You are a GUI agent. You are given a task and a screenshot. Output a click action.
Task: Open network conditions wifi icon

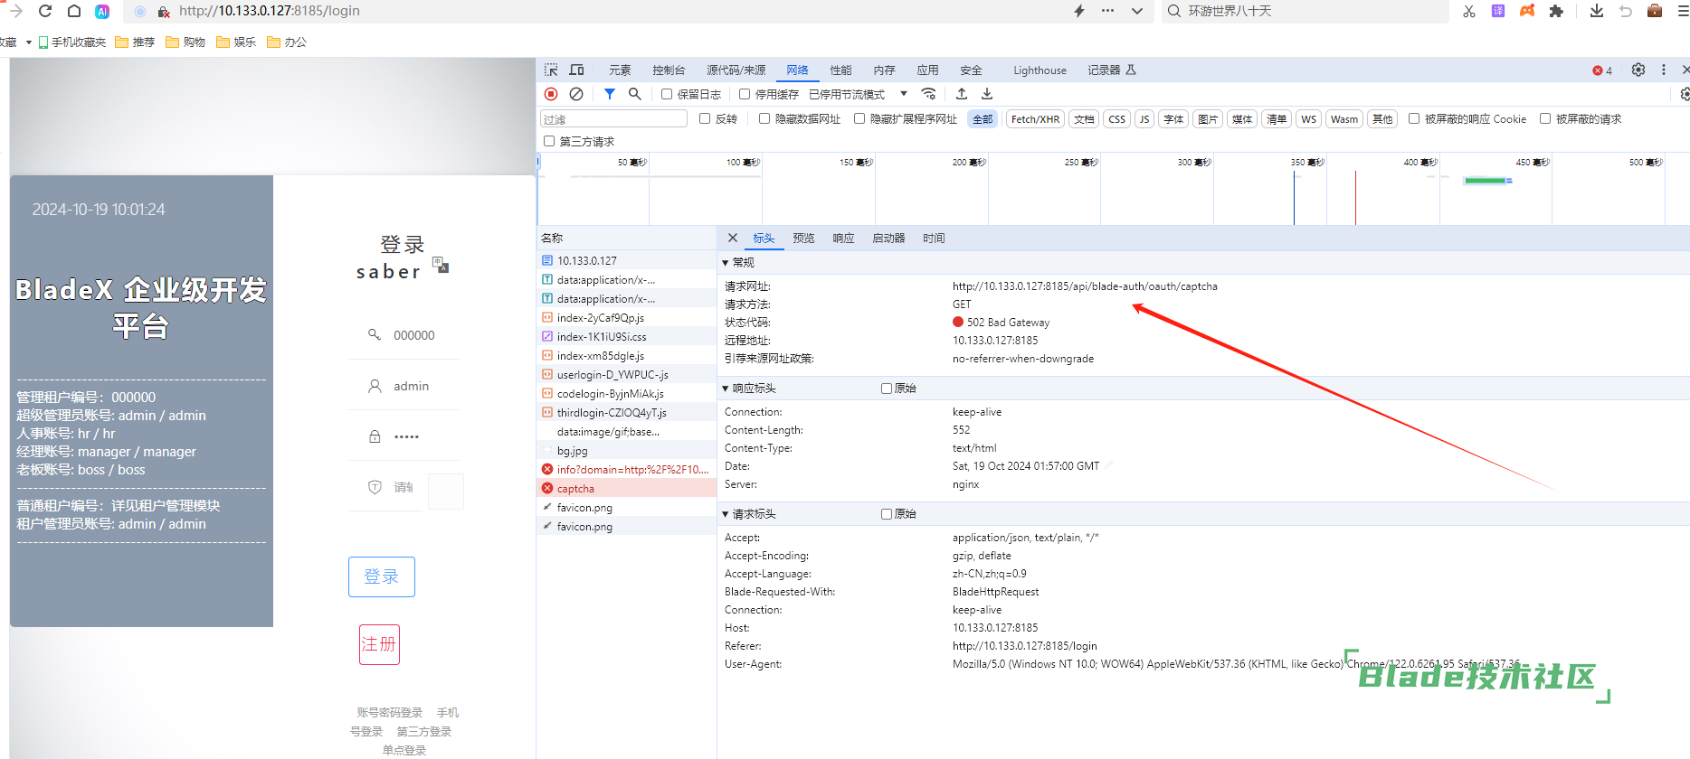coord(928,94)
